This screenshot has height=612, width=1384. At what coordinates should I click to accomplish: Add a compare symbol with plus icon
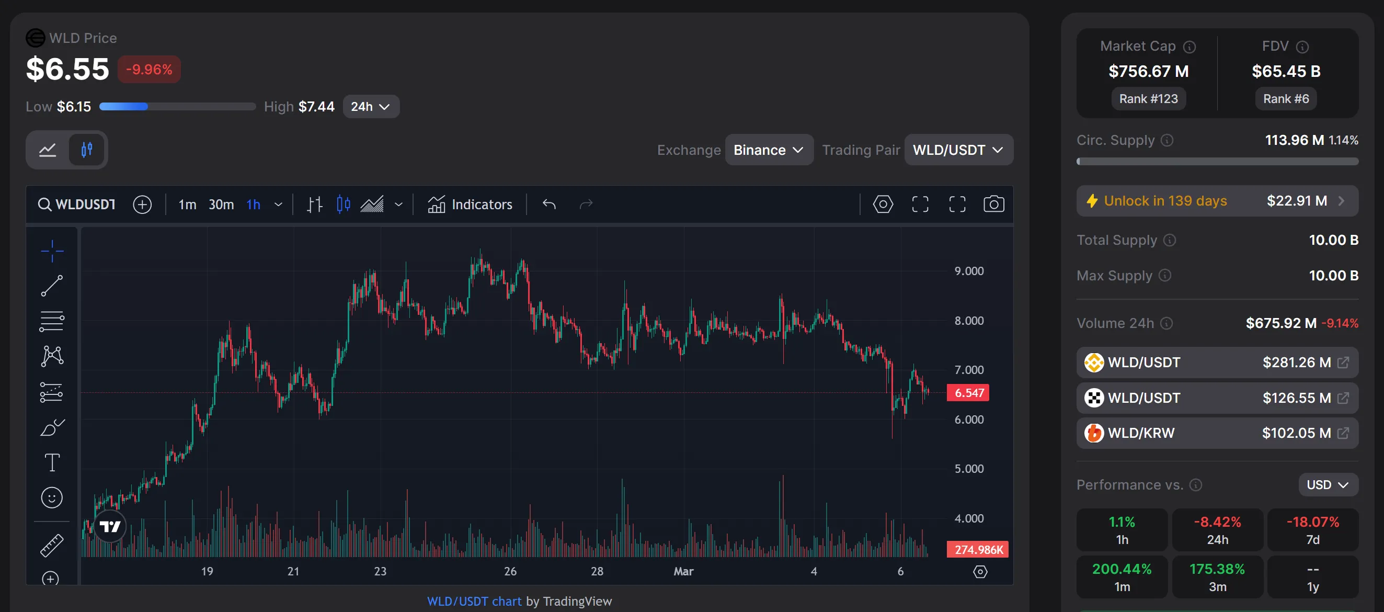(142, 204)
